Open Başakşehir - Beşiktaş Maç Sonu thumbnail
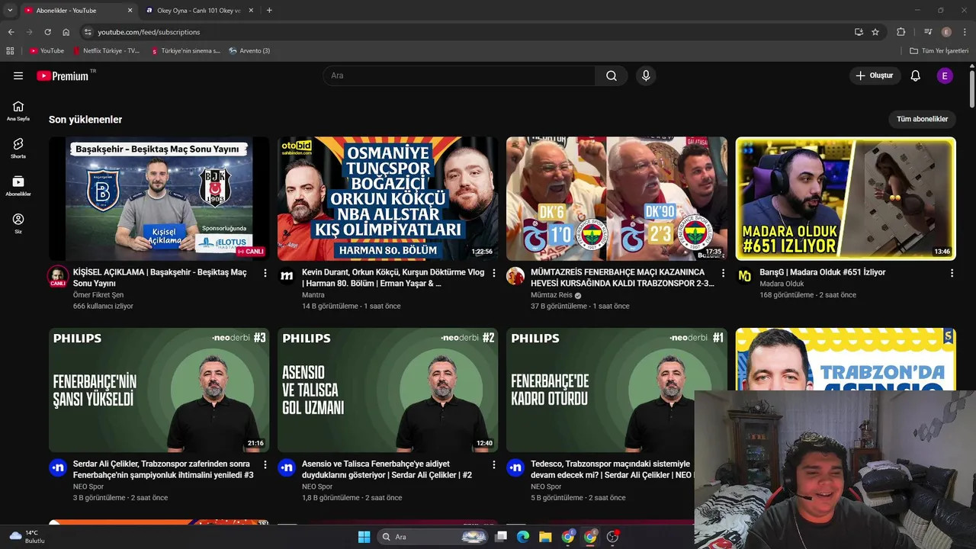This screenshot has height=549, width=976. pos(159,198)
